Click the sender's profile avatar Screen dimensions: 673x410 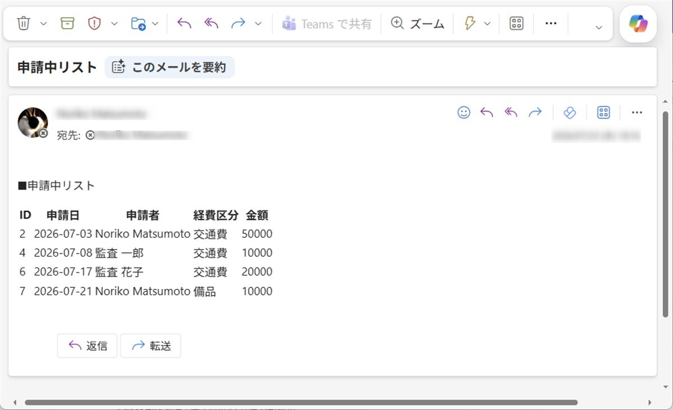[x=33, y=122]
